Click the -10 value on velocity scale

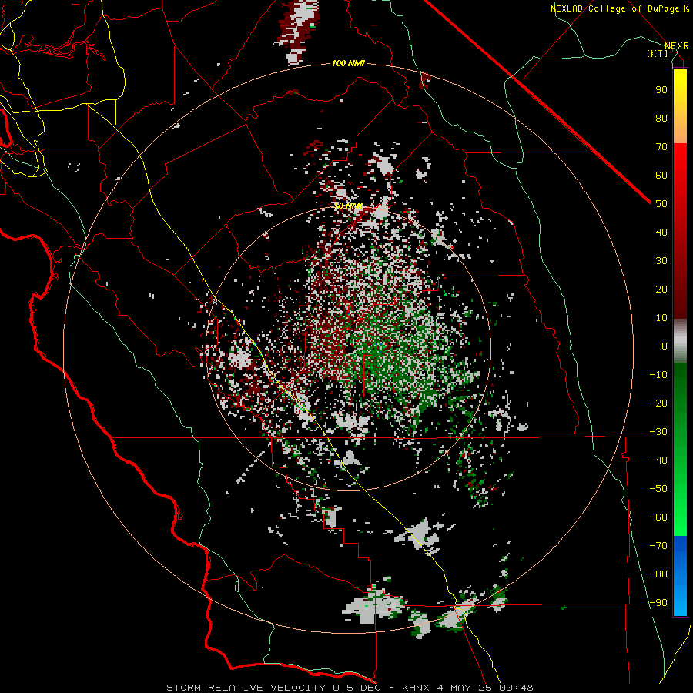point(658,375)
